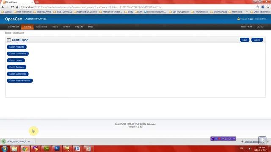271x152 pixels.
Task: Save Ocart Export settings
Action: click(245, 40)
